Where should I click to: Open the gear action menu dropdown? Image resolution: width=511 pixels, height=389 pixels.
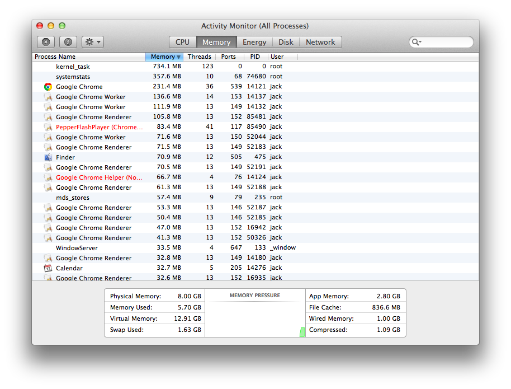93,42
